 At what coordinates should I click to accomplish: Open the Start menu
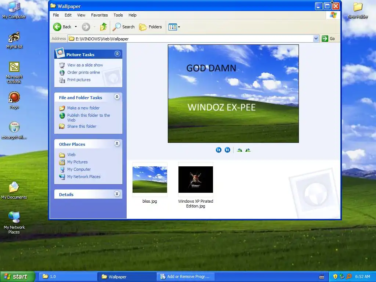pos(18,276)
